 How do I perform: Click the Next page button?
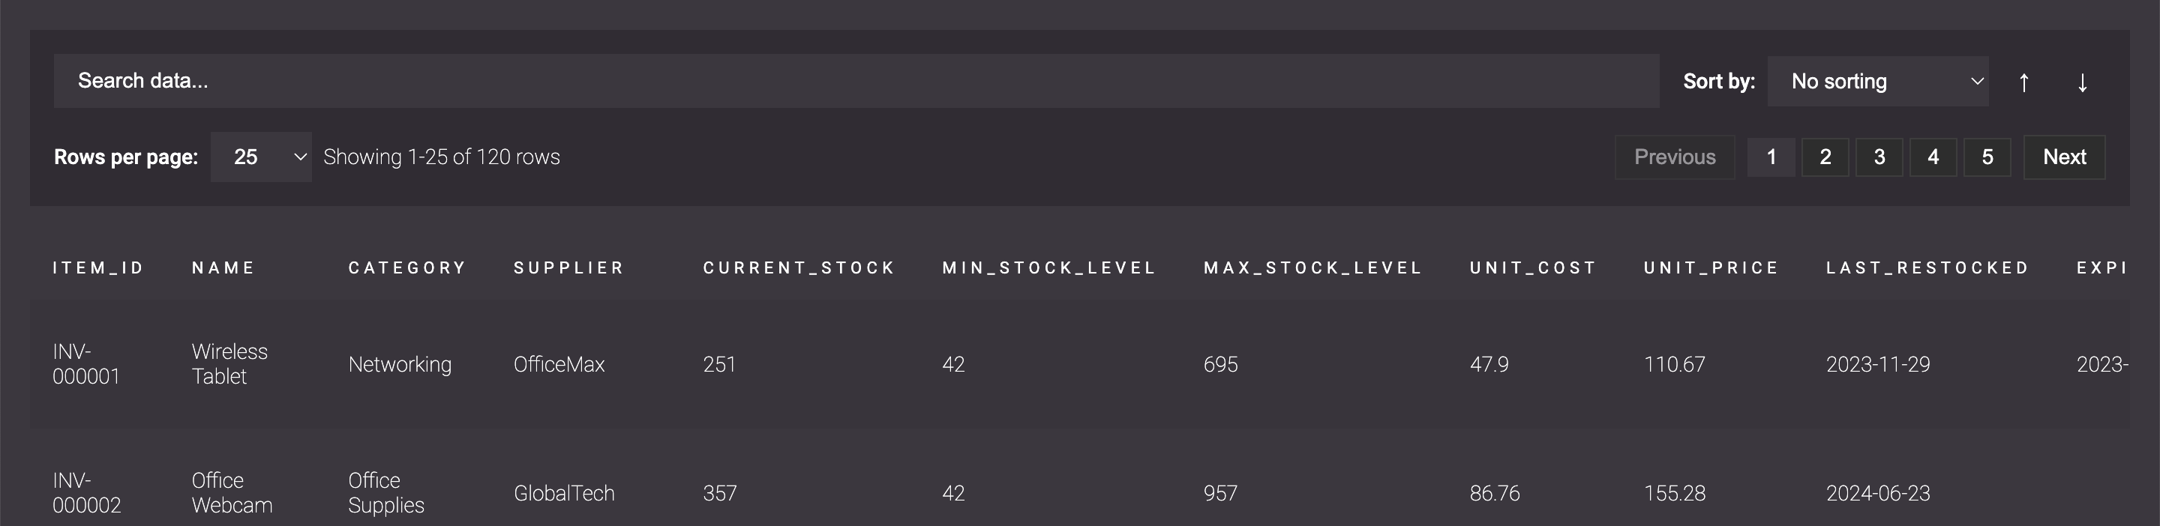[x=2063, y=157]
